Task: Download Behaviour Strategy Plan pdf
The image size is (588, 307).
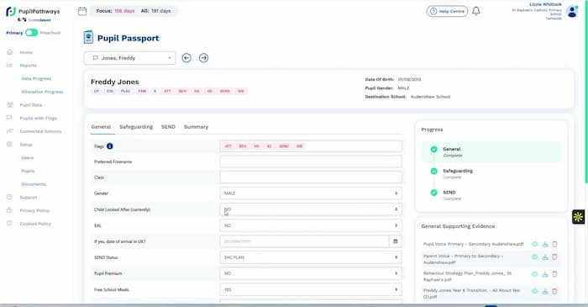Action: click(545, 274)
